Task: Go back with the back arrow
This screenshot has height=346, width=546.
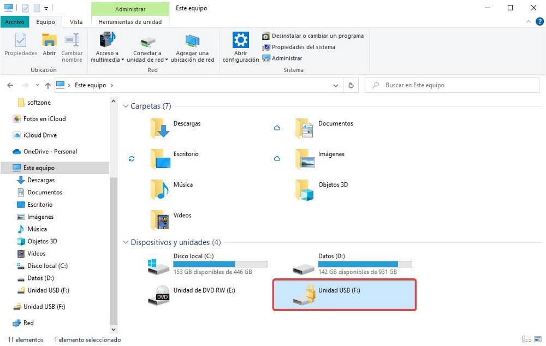Action: click(x=10, y=85)
